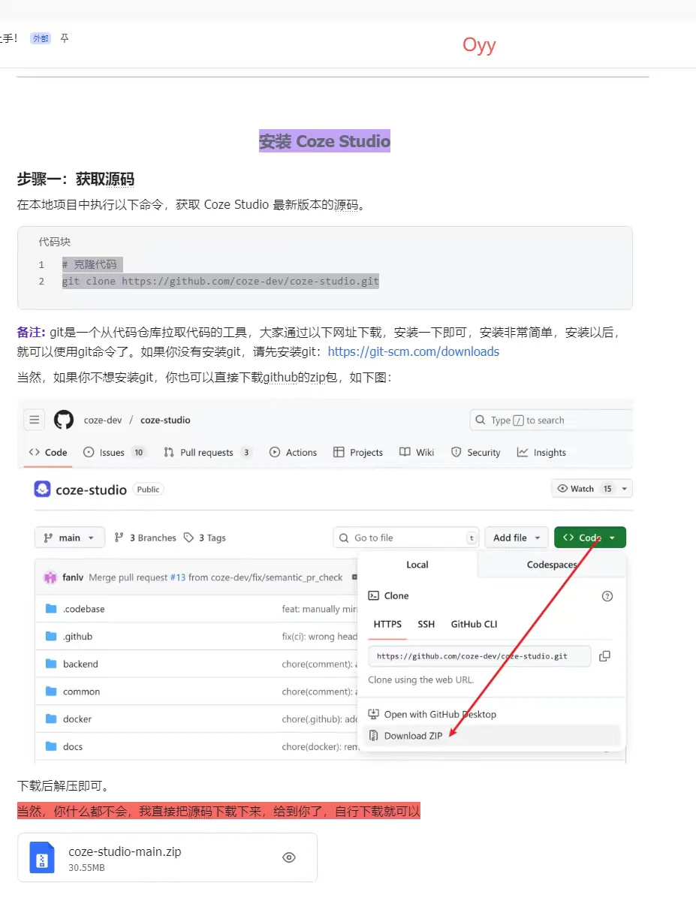Viewport: 696px width, 901px height.
Task: Click the zip file icon on coze-studio-main.zip
Action: 41,857
